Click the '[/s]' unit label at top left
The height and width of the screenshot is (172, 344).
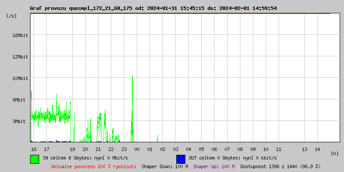pos(12,15)
